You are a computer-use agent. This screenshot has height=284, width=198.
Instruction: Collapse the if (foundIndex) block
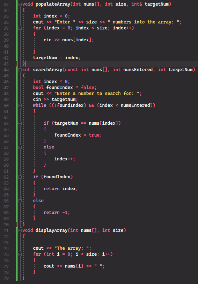(20, 177)
